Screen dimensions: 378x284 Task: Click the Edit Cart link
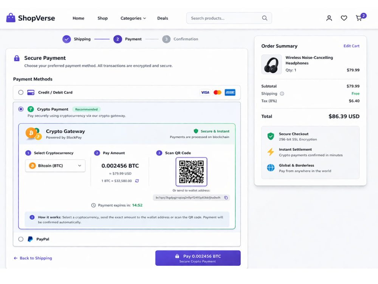pyautogui.click(x=351, y=46)
